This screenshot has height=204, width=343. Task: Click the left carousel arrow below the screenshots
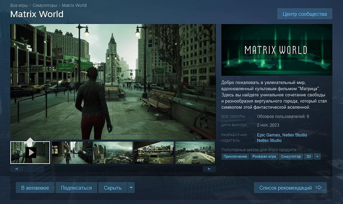[16, 168]
